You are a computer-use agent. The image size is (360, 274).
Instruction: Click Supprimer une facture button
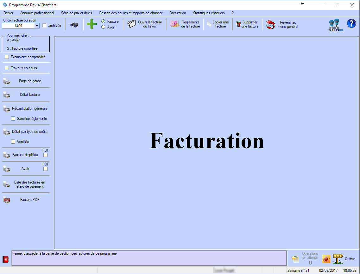247,24
